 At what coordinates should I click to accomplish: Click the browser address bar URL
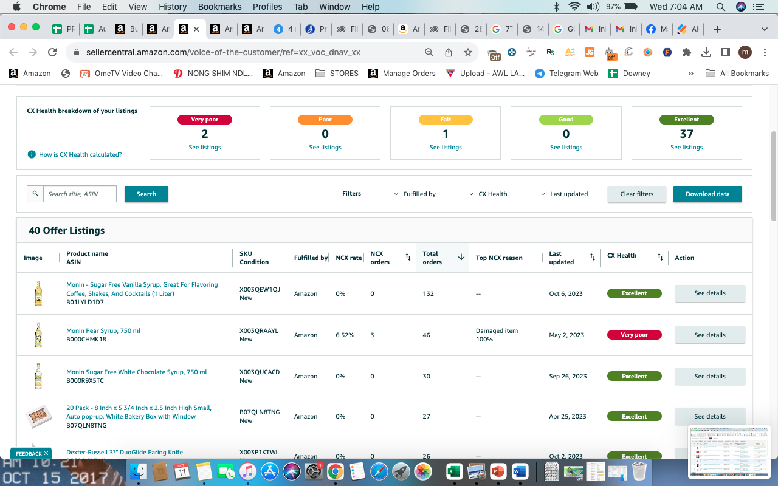223,52
